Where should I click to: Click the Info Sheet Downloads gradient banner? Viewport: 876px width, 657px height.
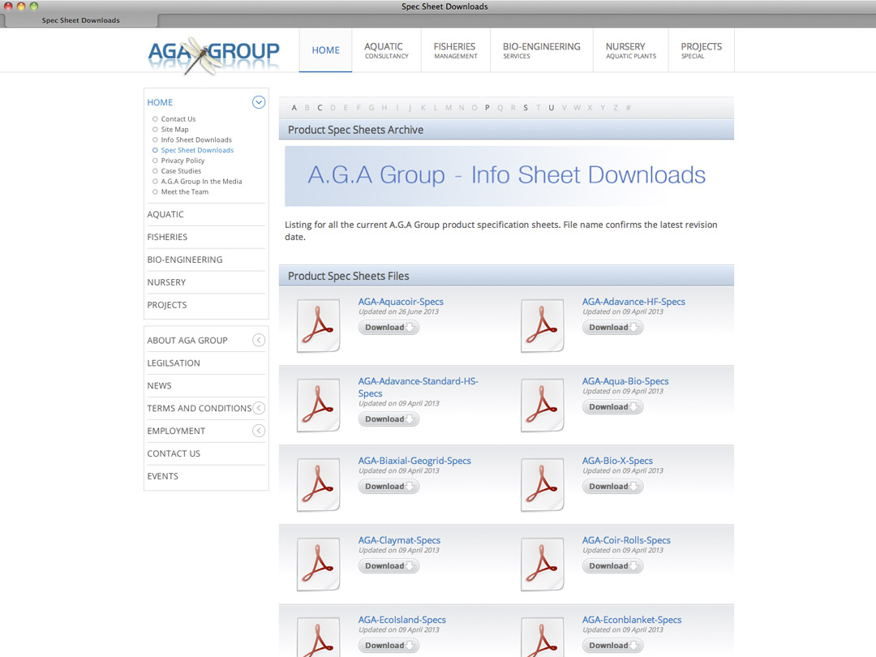point(506,175)
